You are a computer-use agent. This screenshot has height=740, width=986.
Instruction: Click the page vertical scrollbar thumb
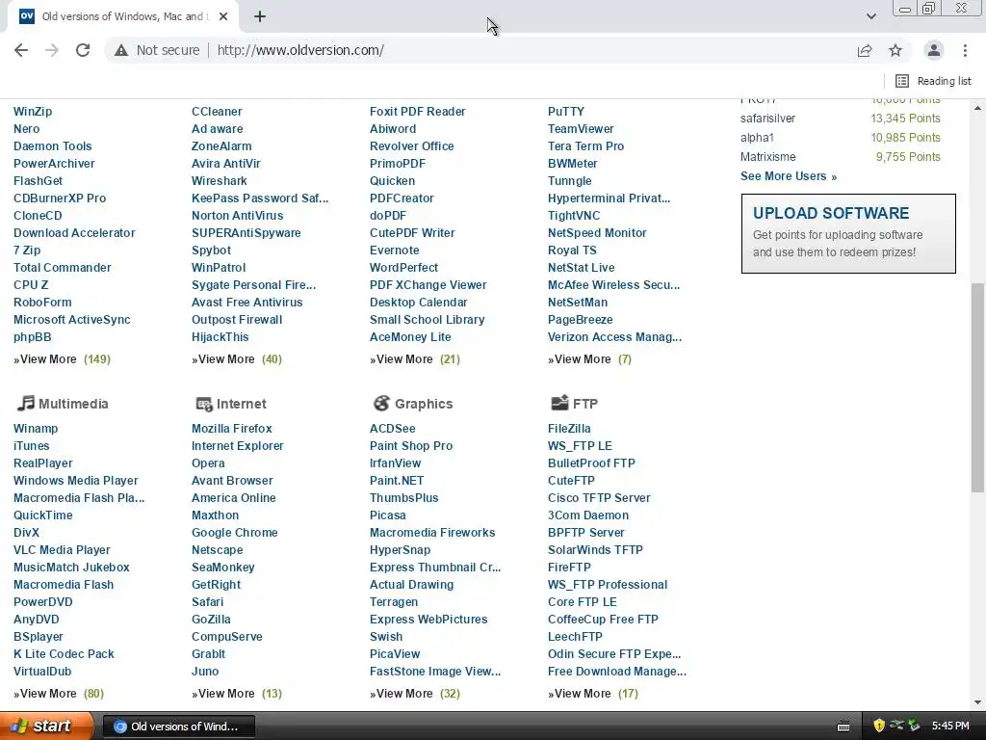(x=977, y=387)
